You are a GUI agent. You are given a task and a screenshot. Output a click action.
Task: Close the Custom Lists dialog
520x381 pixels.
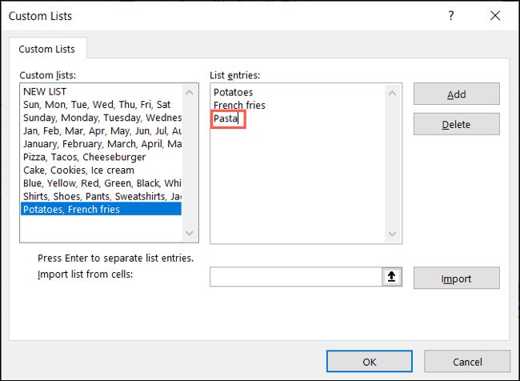[x=494, y=16]
